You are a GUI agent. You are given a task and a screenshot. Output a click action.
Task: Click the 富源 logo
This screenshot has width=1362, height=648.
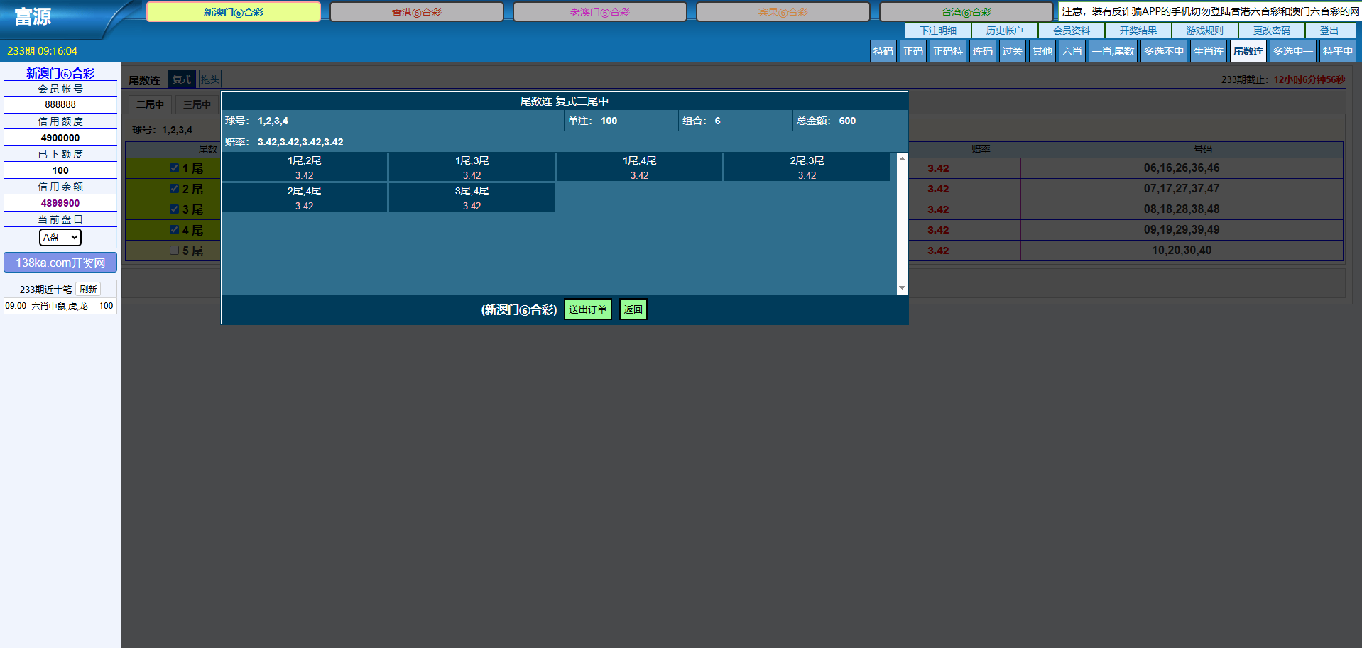click(x=33, y=16)
